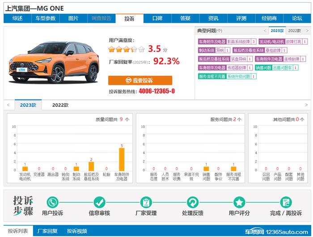Image resolution: width=313 pixels, height=237 pixels.
Task: Select 2022款 tab above the charts
Action: [x=60, y=105]
